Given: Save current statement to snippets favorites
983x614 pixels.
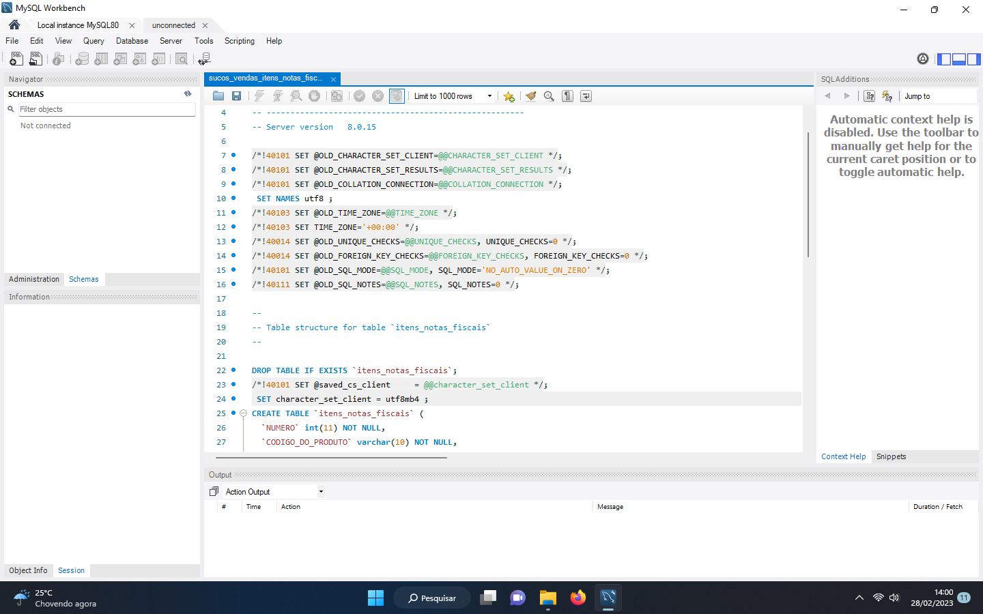Looking at the screenshot, I should point(509,96).
